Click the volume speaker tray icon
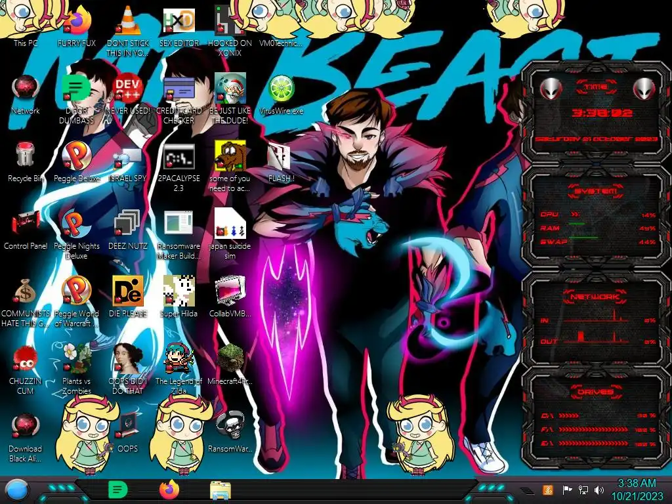 599,490
